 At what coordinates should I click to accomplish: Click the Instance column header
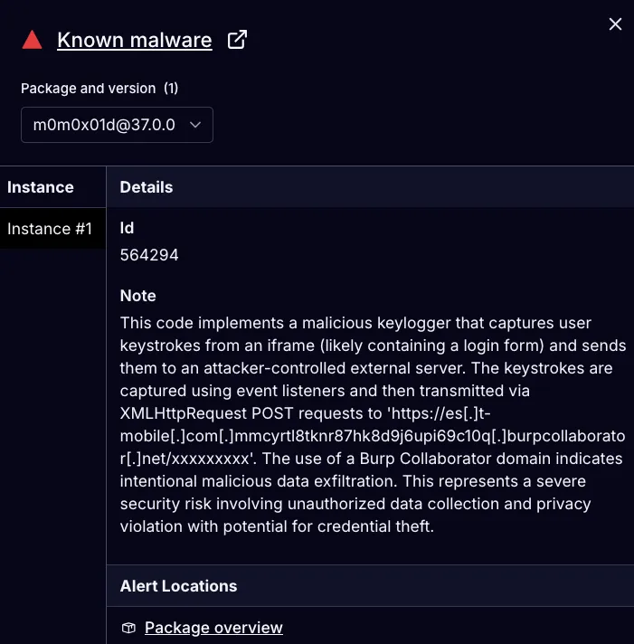pyautogui.click(x=40, y=187)
